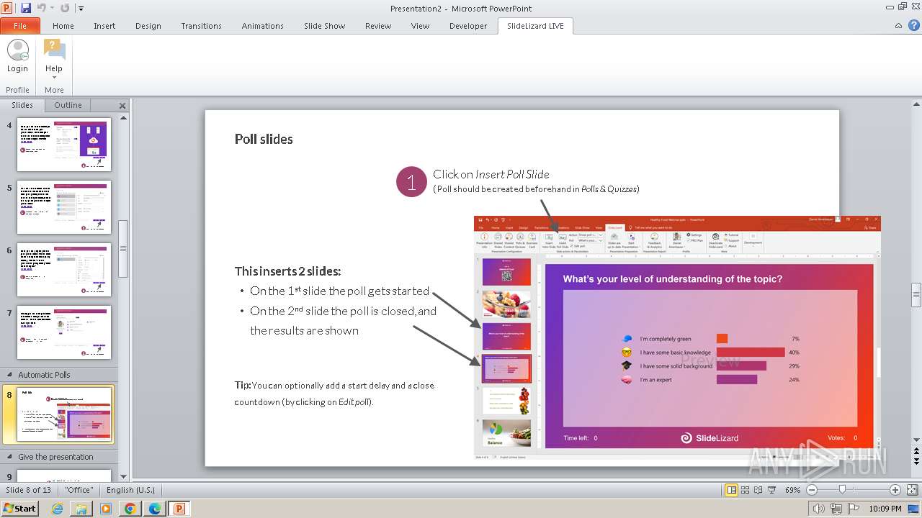
Task: Open Internet Explorer from the taskbar
Action: point(57,509)
